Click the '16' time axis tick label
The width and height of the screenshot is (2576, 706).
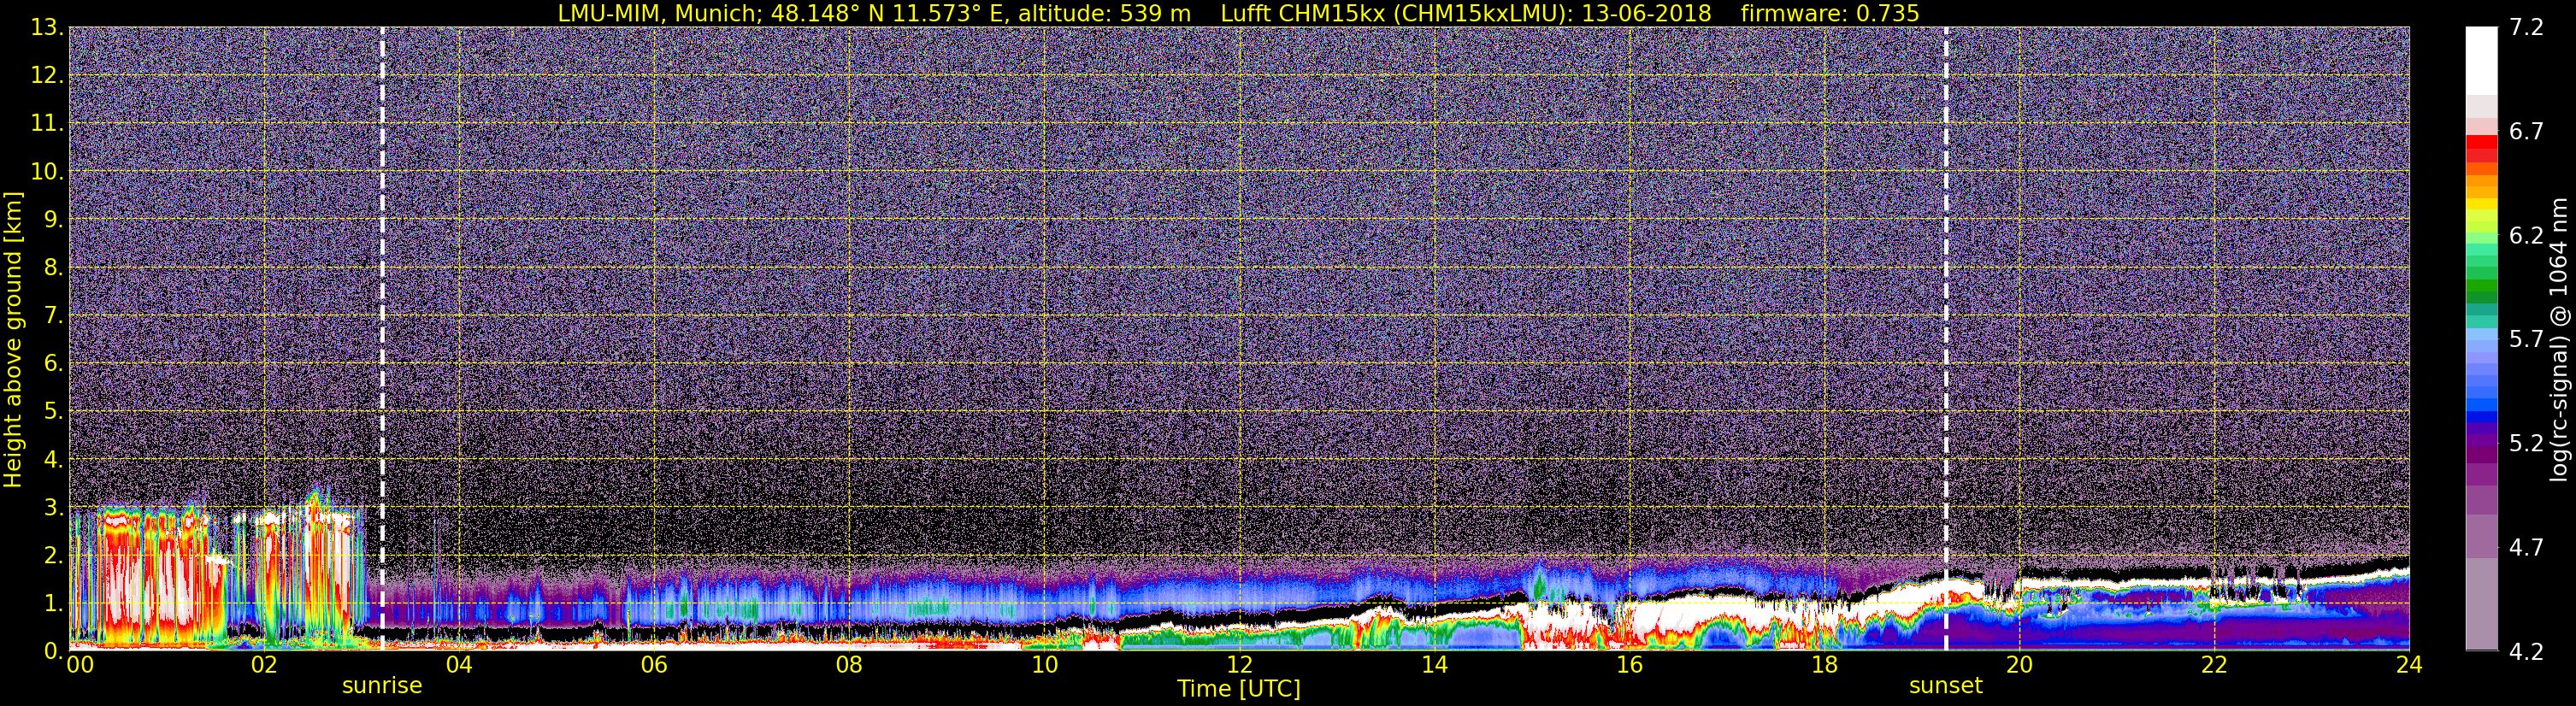pyautogui.click(x=1629, y=666)
